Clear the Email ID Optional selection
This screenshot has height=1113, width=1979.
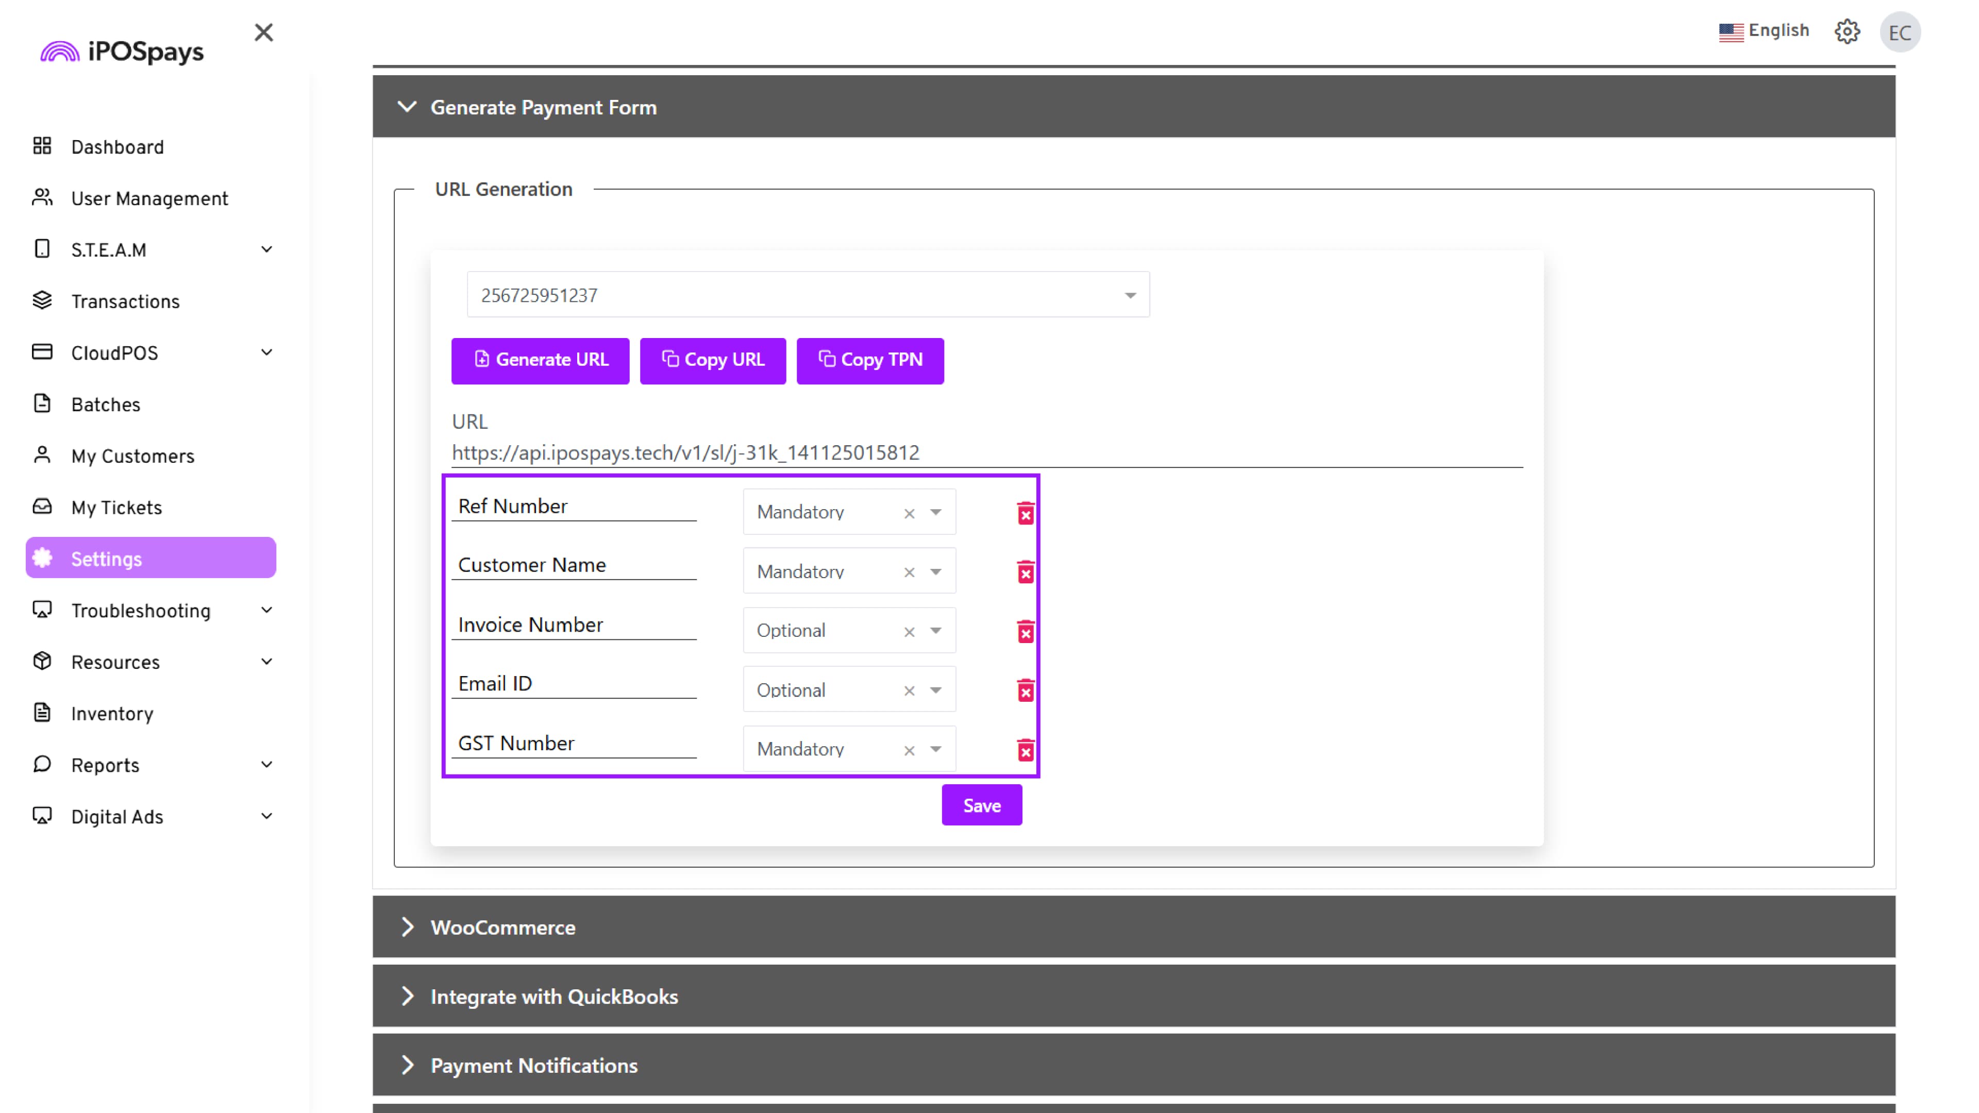pos(909,690)
